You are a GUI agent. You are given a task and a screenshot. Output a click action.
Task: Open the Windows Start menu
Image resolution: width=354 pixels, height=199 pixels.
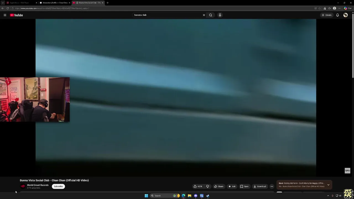point(146,196)
